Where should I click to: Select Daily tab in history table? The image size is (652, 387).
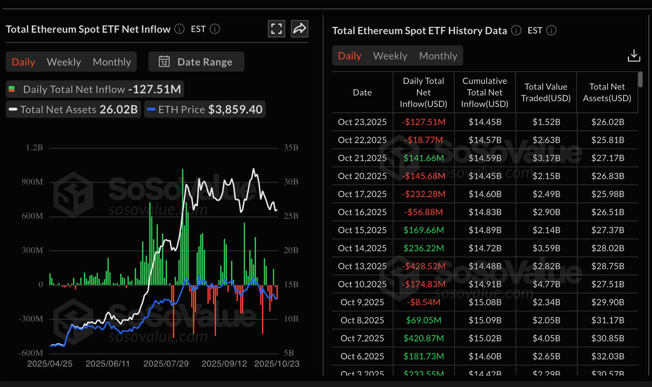click(349, 56)
